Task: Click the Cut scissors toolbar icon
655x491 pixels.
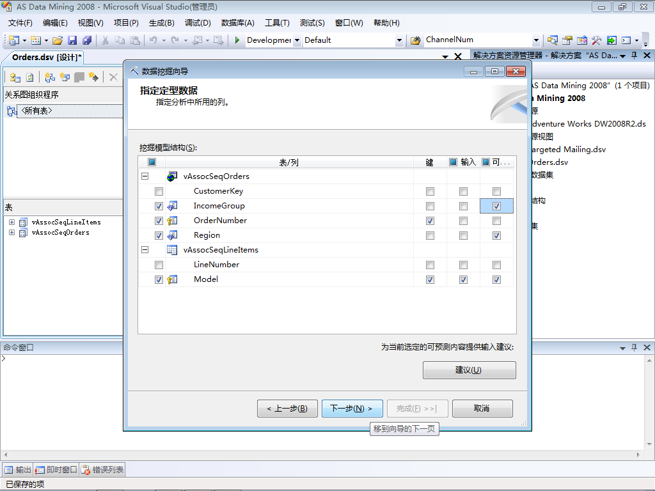Action: pyautogui.click(x=106, y=40)
